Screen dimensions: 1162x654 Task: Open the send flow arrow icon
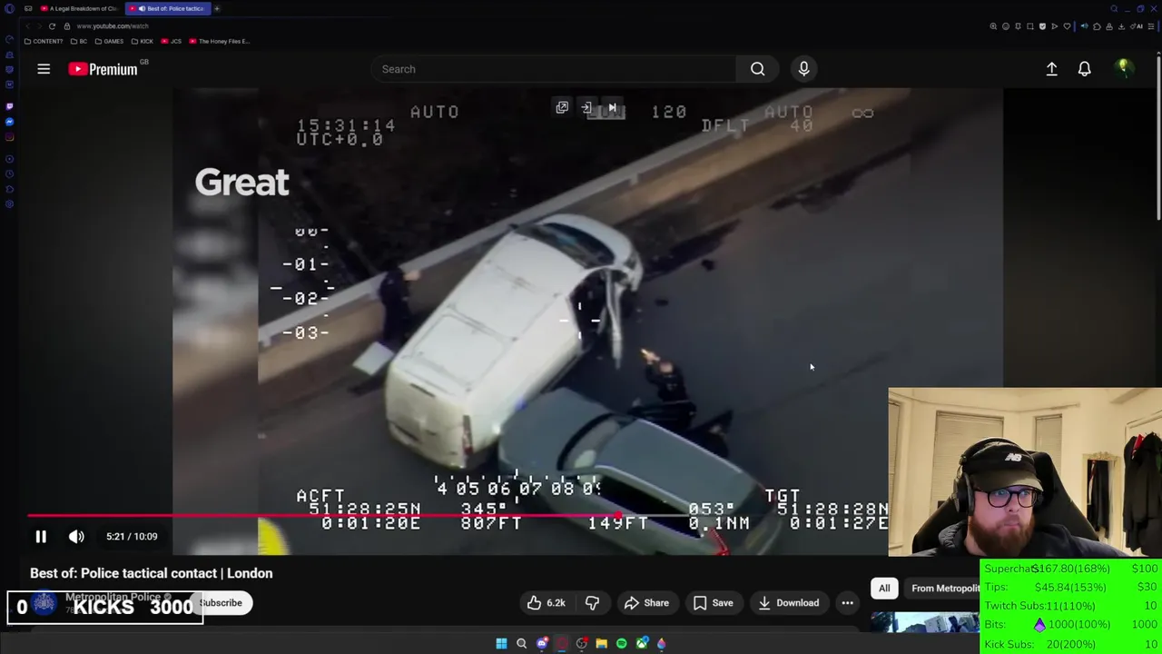pyautogui.click(x=1055, y=26)
